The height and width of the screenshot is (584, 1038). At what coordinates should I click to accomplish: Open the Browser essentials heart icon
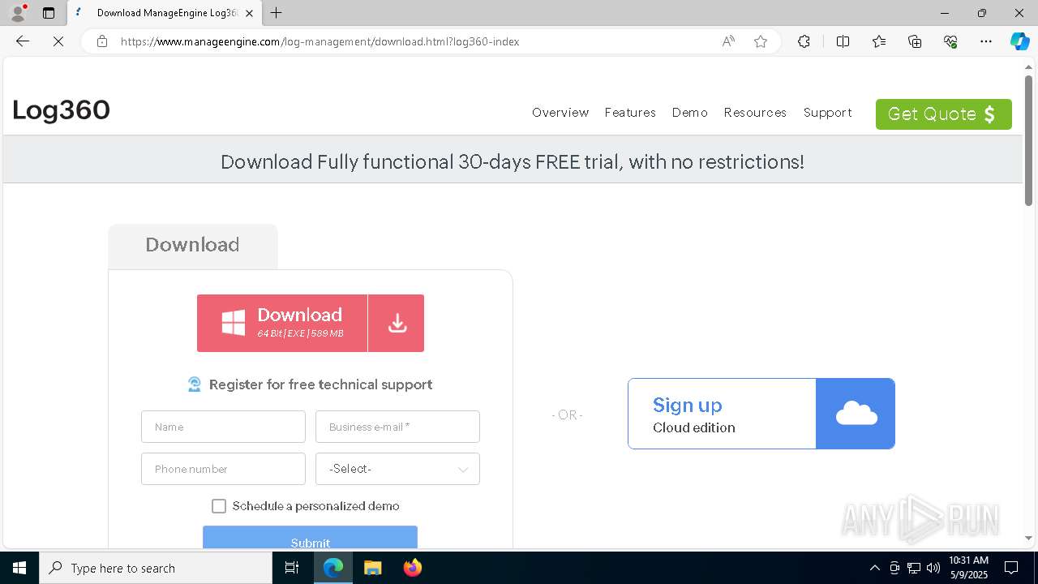tap(950, 41)
